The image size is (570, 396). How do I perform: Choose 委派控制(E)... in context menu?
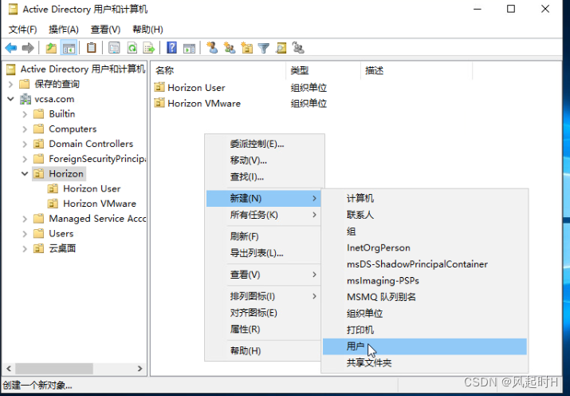tap(265, 144)
